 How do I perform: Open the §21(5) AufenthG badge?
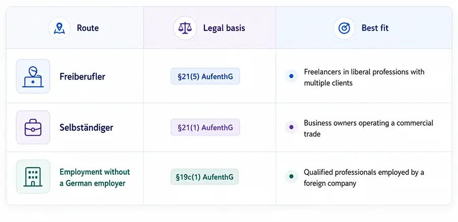click(205, 76)
